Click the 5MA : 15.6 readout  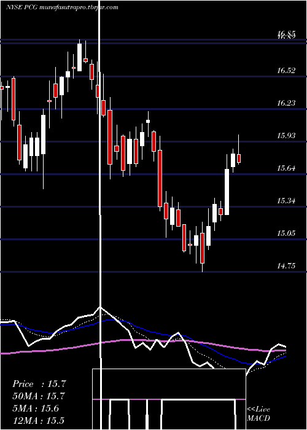[36, 408]
